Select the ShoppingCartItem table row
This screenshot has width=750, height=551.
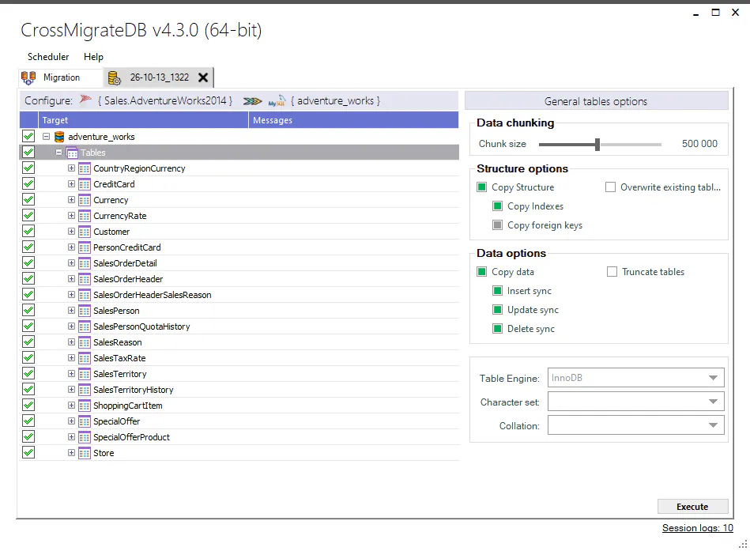239,406
